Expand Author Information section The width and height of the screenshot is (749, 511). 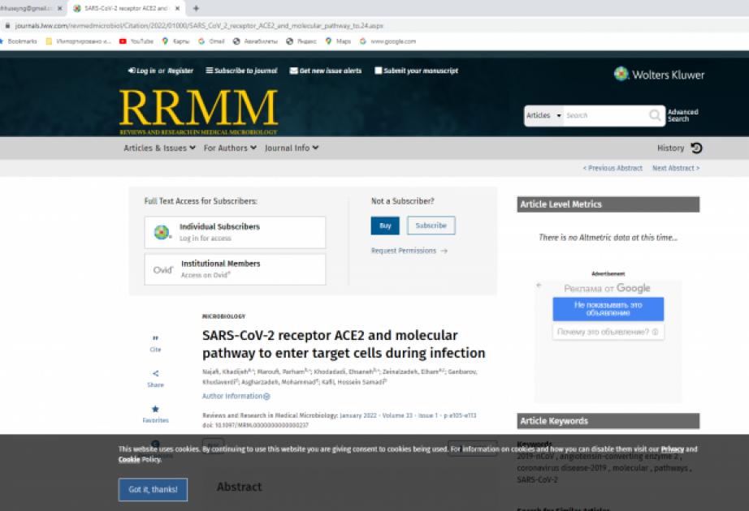[x=236, y=396]
